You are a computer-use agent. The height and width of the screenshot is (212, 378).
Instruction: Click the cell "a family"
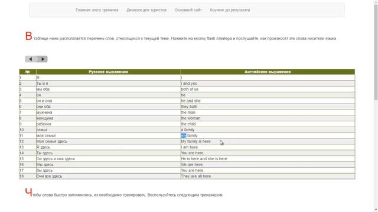(268, 130)
